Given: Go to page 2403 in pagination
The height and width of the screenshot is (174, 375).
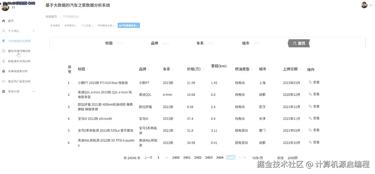Looking at the screenshot, I should pos(209,158).
